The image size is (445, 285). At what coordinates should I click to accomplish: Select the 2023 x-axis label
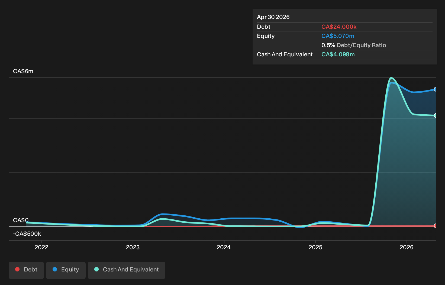coord(133,247)
